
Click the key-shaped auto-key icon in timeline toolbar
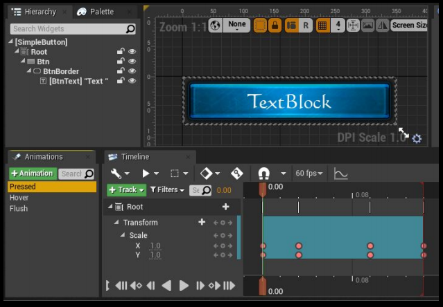click(236, 174)
